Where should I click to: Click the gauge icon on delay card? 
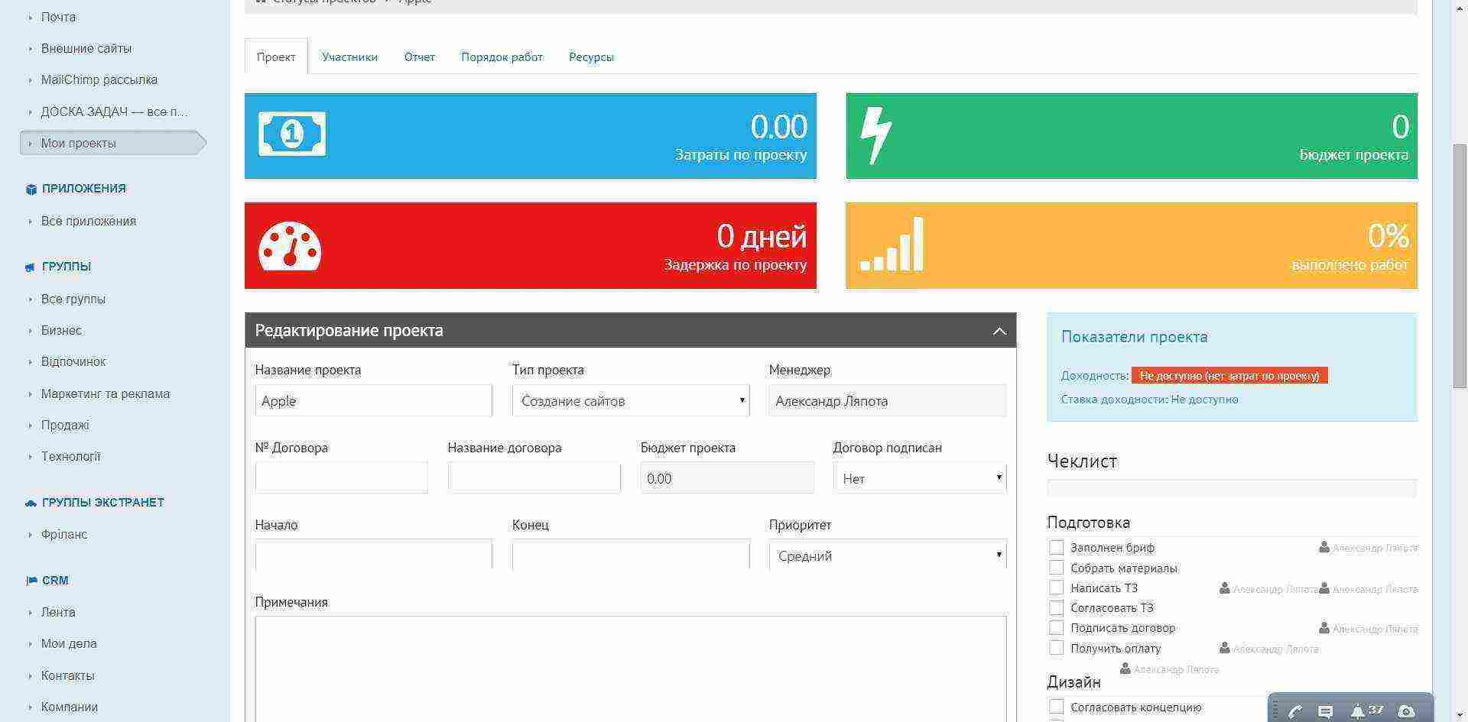pos(290,246)
